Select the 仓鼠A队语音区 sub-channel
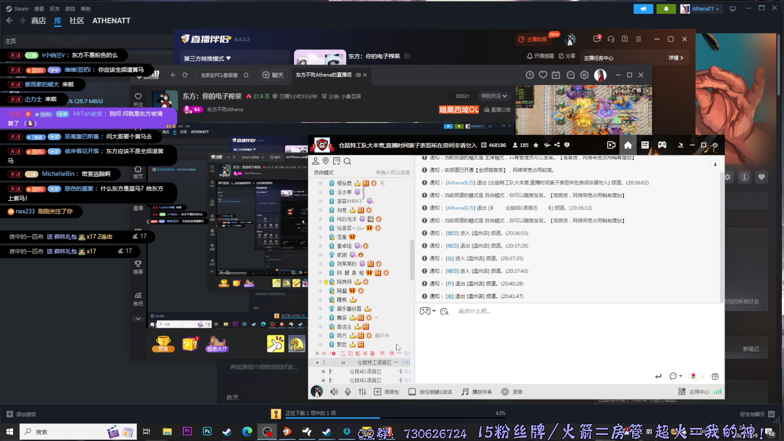This screenshot has height=441, width=784. click(361, 371)
